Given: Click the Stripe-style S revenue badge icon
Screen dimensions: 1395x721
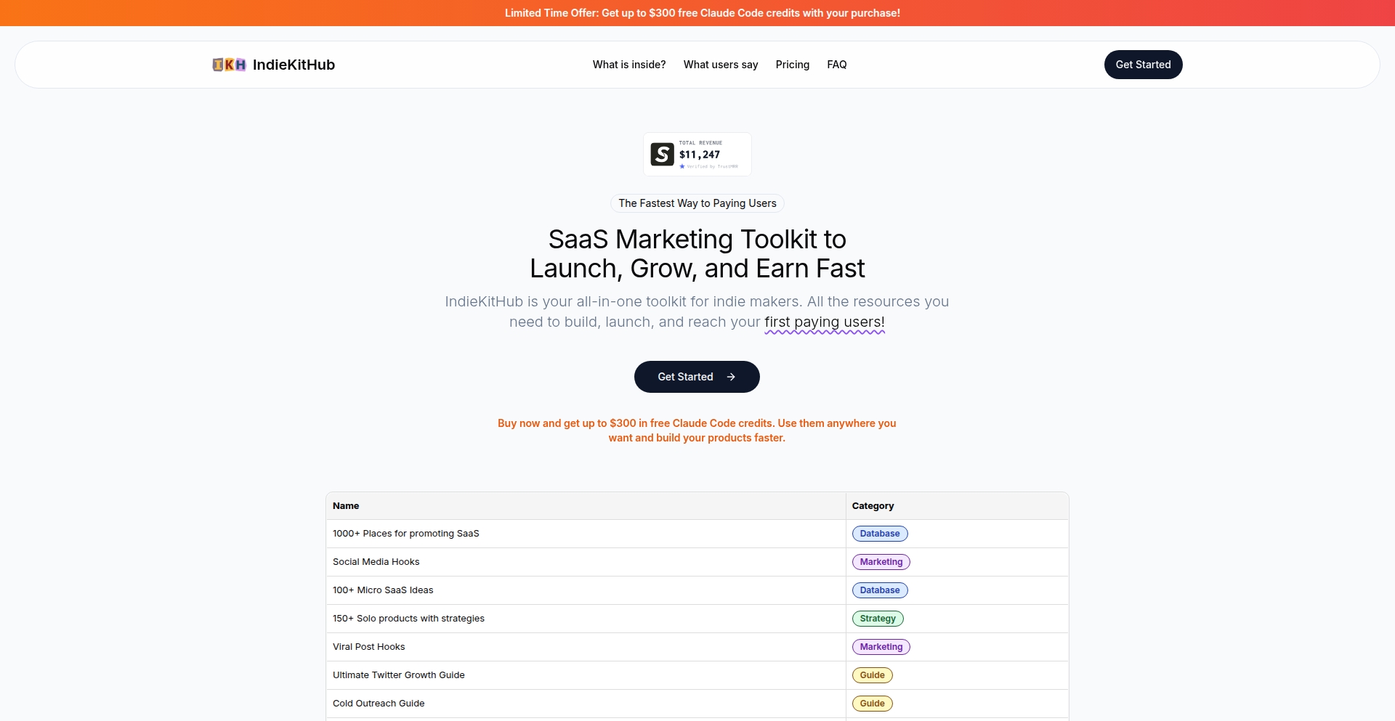Looking at the screenshot, I should point(662,154).
